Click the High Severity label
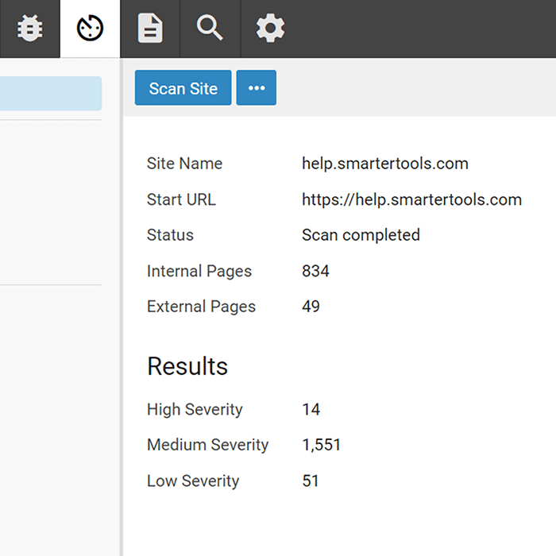 click(195, 410)
